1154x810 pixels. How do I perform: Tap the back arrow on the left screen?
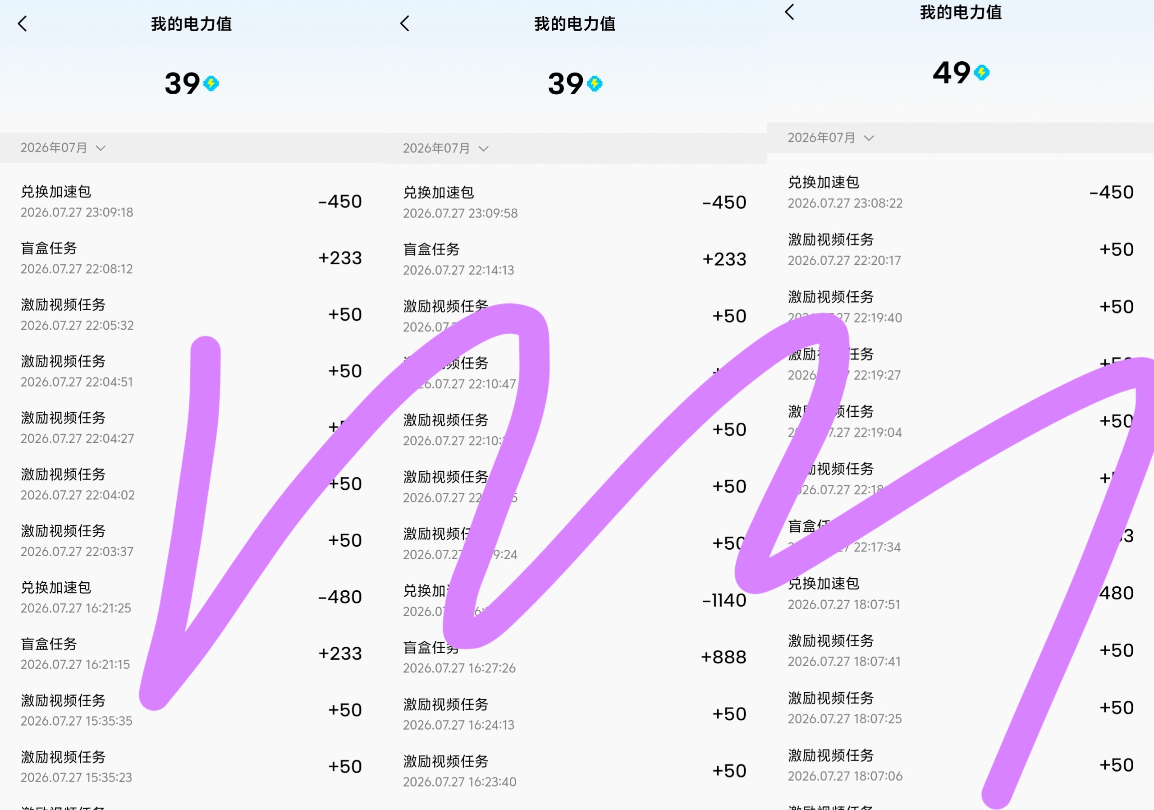23,23
